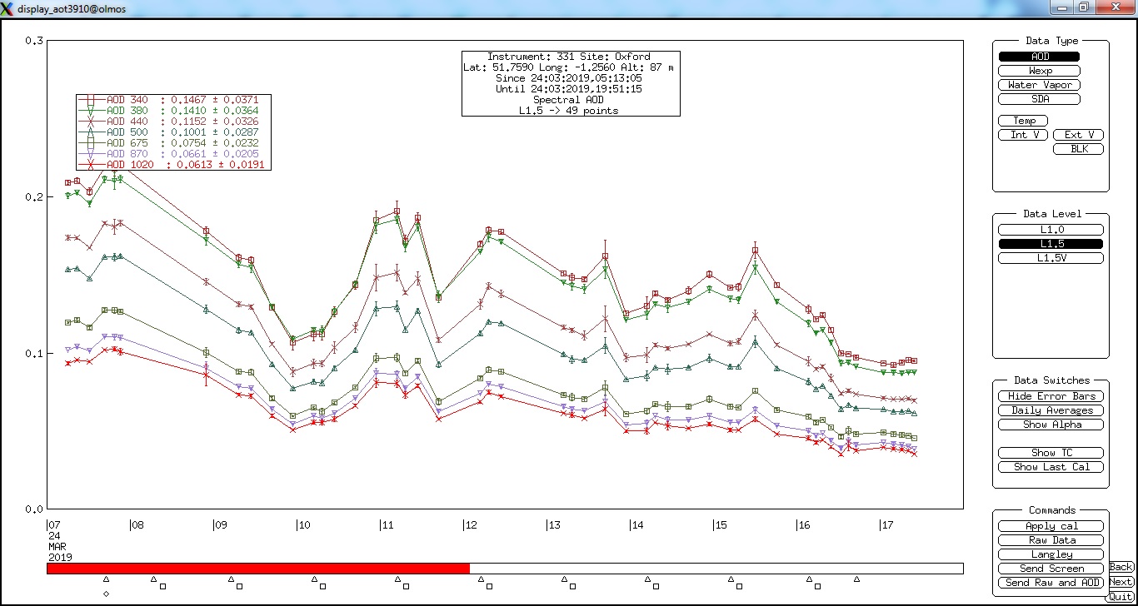The image size is (1138, 606).
Task: Switch data level to L1.5V
Action: coord(1051,258)
